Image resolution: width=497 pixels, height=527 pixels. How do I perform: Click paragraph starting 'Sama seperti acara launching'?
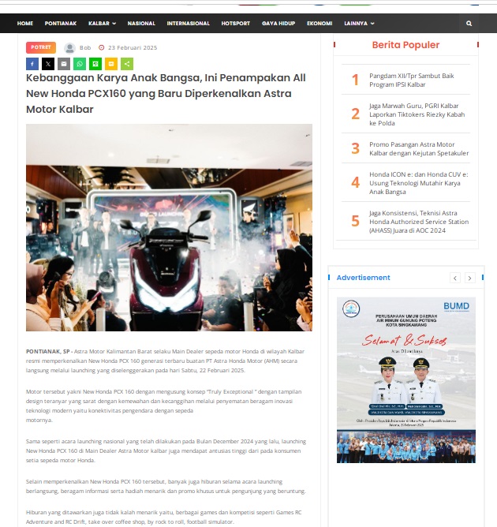[166, 450]
